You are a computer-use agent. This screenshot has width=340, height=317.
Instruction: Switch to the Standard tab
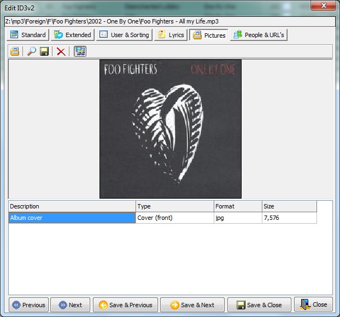tap(28, 35)
